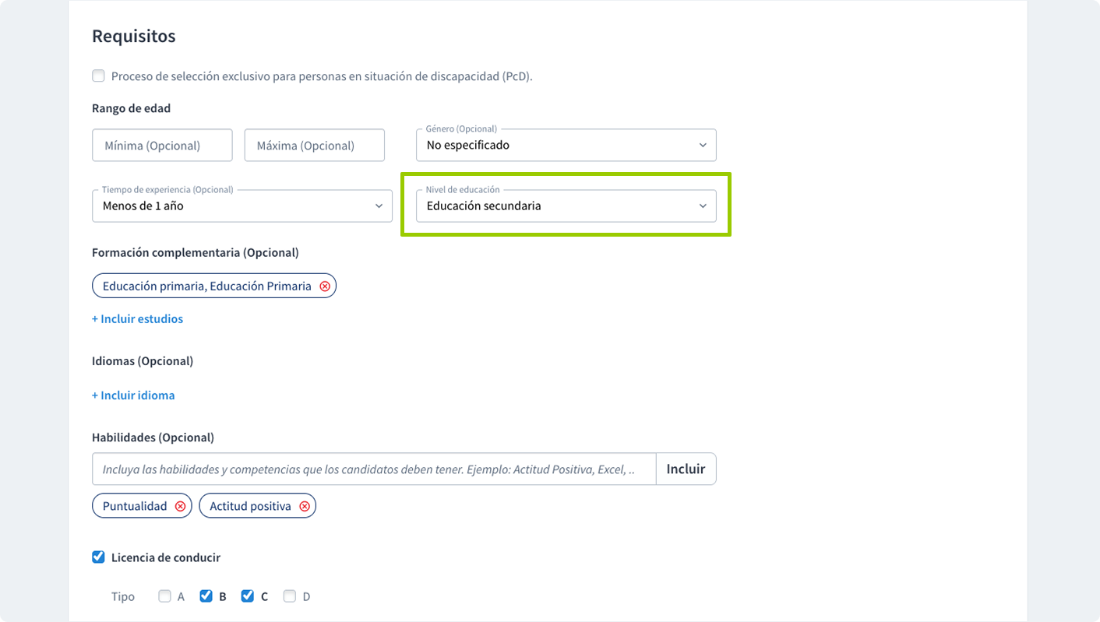Click the + Incluir estudios link
Viewport: 1100px width, 622px height.
(138, 319)
